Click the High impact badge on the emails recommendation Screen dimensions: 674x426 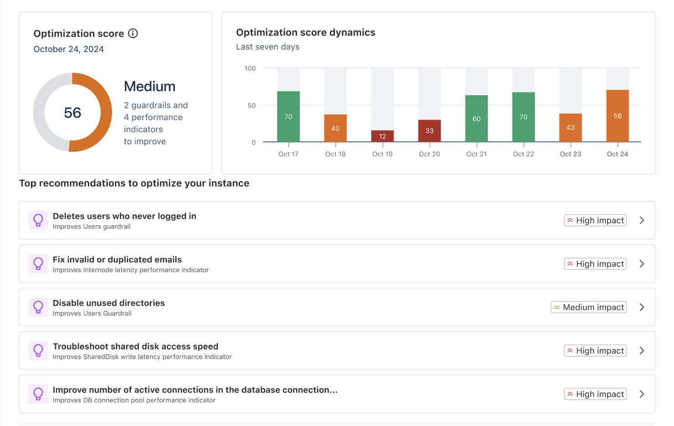(595, 264)
